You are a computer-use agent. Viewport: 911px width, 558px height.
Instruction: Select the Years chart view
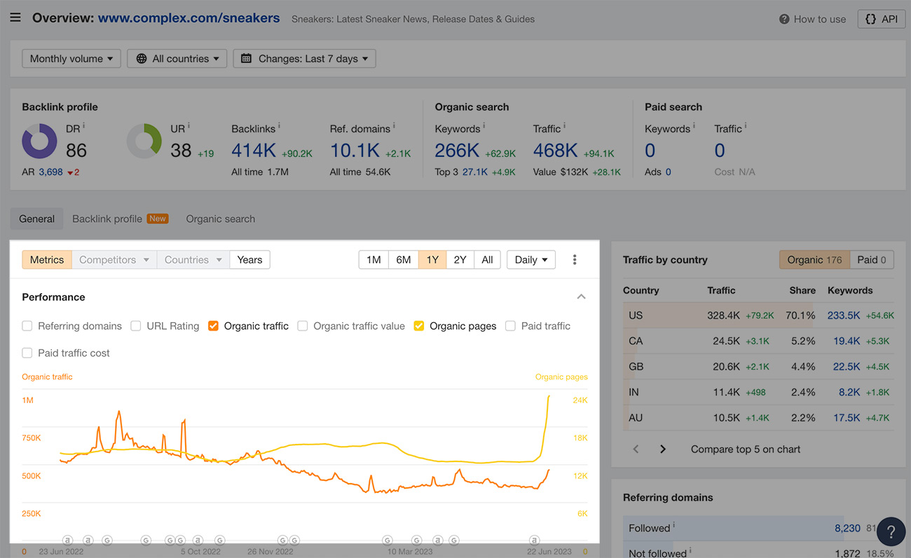pos(249,260)
